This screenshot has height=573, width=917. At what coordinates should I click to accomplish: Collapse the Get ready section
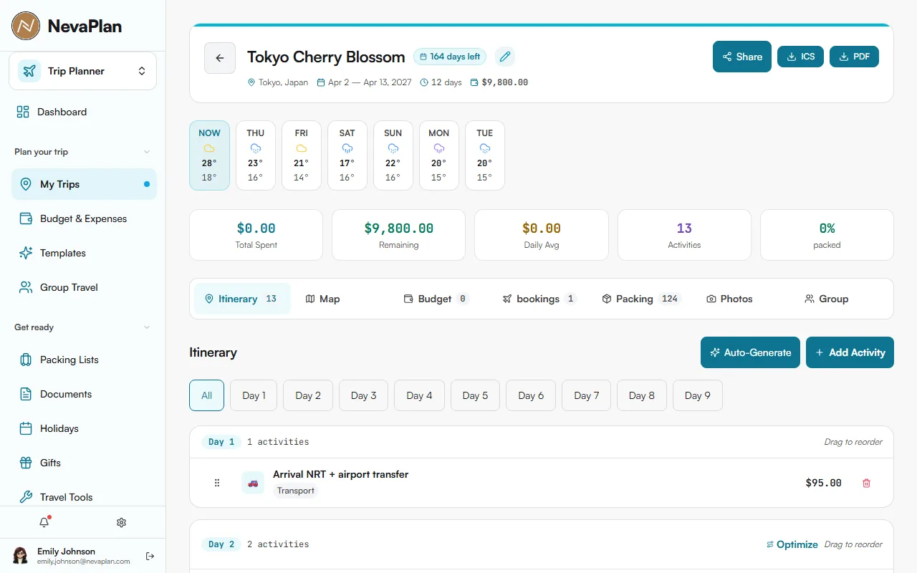(x=82, y=327)
